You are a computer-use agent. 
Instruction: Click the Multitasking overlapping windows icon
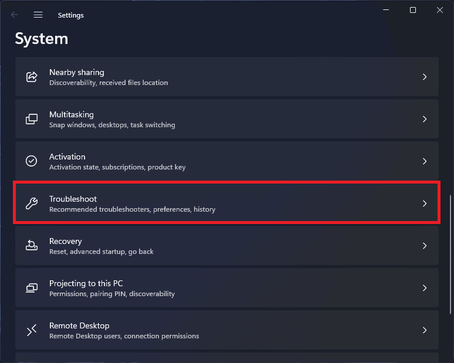(x=32, y=119)
